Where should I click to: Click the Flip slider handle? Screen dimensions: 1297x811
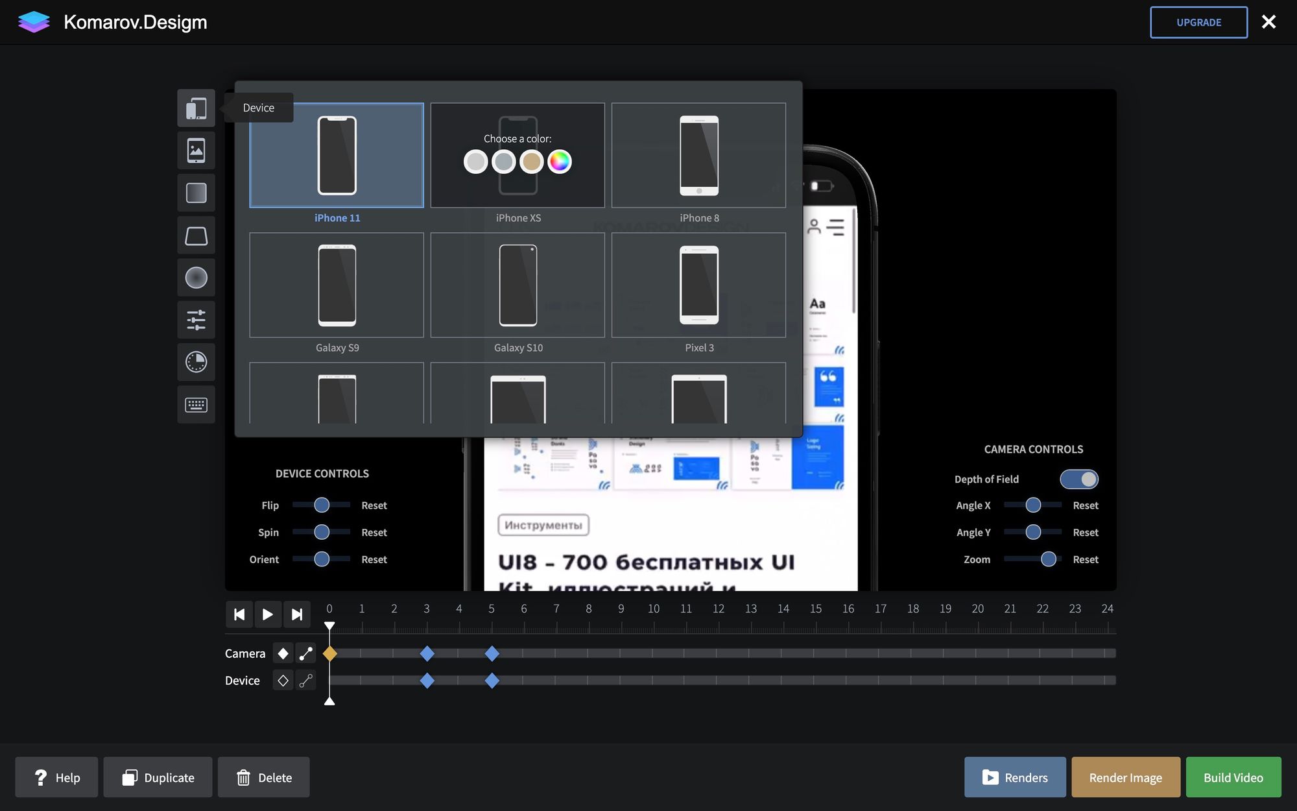(322, 505)
